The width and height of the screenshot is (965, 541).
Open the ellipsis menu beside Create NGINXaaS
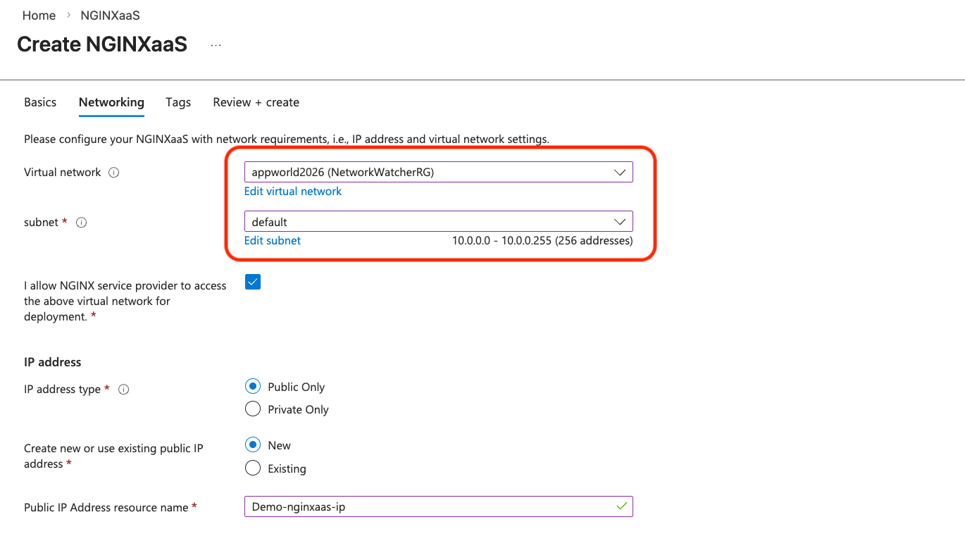pos(216,45)
